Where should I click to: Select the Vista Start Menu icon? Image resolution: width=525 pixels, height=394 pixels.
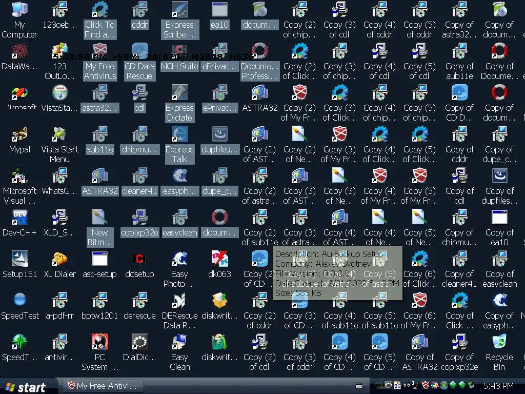(x=59, y=134)
